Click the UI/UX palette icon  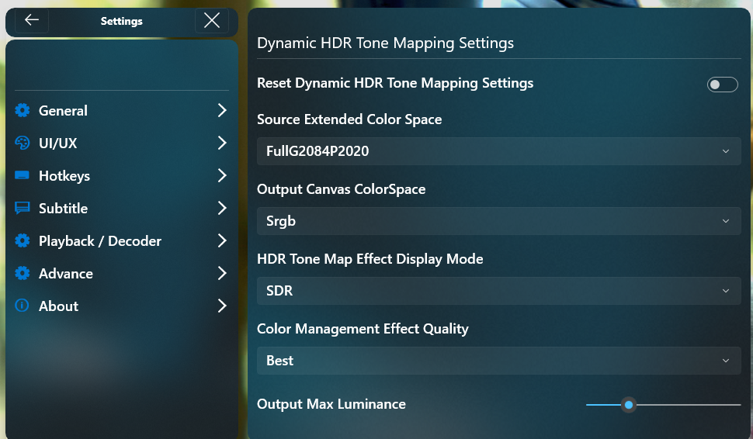[22, 143]
